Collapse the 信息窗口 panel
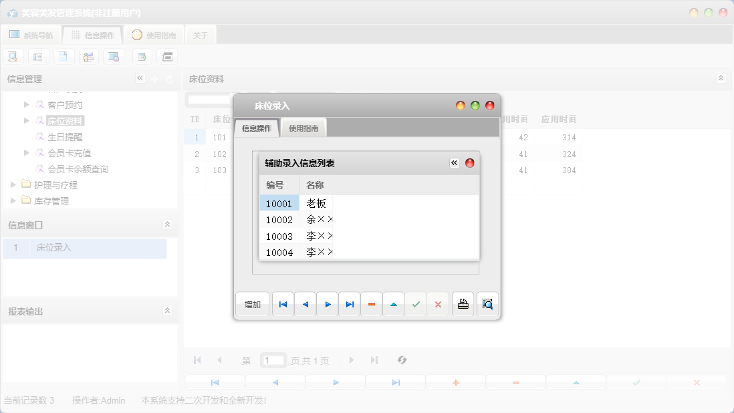This screenshot has height=413, width=734. [x=168, y=225]
